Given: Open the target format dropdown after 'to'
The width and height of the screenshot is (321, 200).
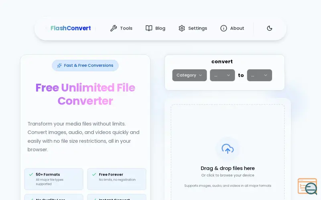Looking at the screenshot, I should [x=260, y=75].
